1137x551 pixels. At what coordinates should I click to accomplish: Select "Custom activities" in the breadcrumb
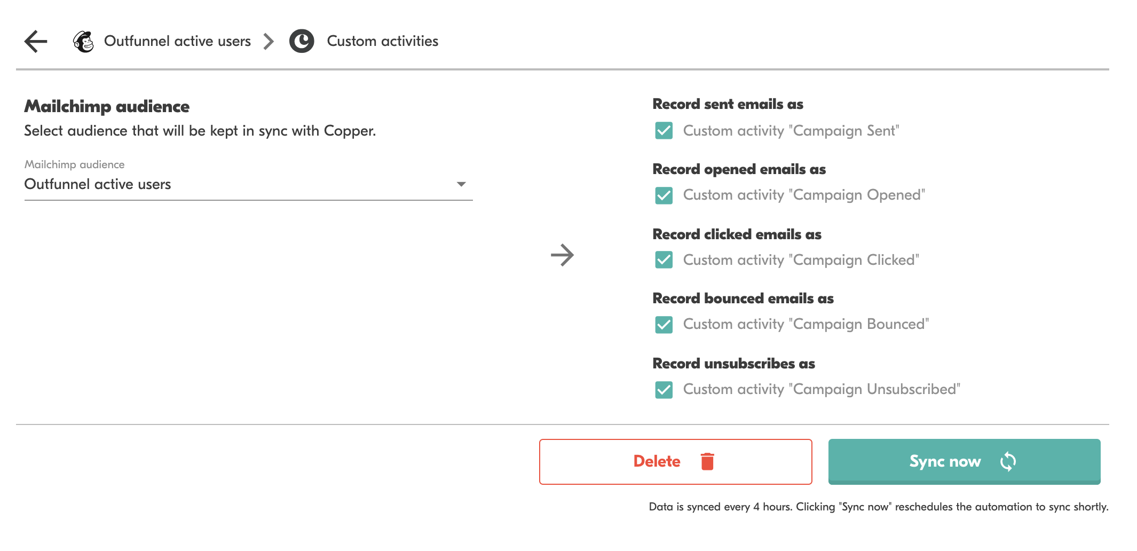pos(382,41)
